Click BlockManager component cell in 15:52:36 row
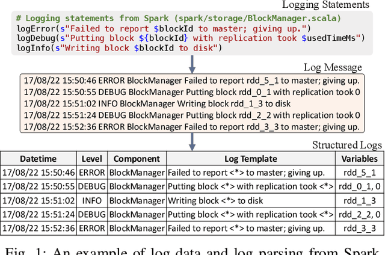The height and width of the screenshot is (255, 385). click(137, 229)
